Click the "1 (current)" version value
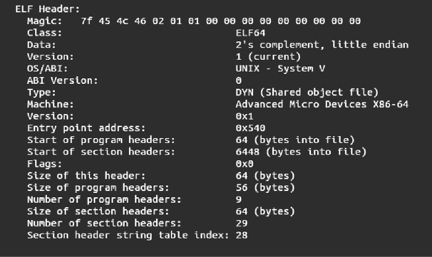The width and height of the screenshot is (432, 257). (265, 56)
